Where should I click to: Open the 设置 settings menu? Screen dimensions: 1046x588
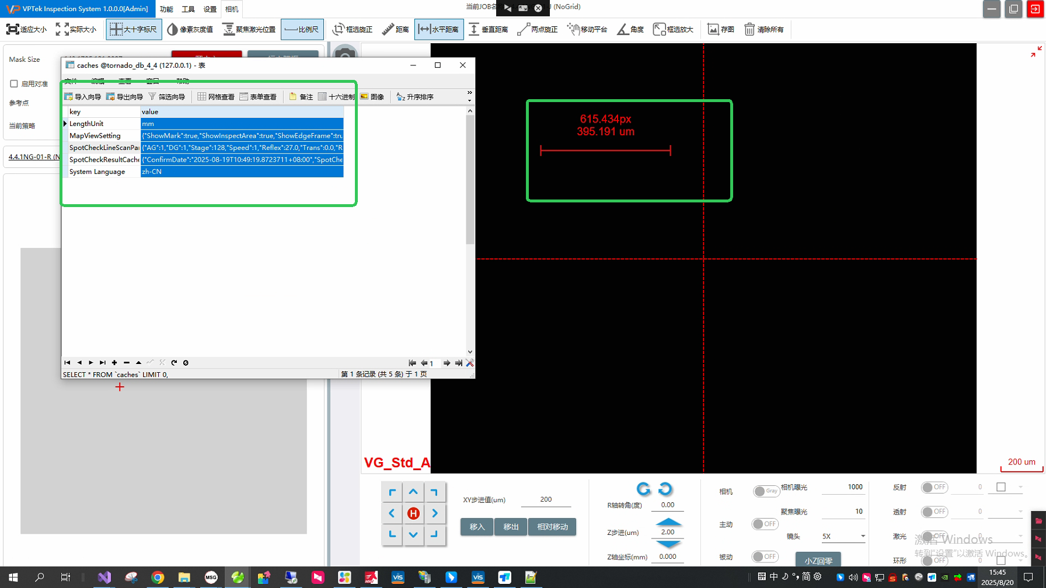click(x=210, y=9)
